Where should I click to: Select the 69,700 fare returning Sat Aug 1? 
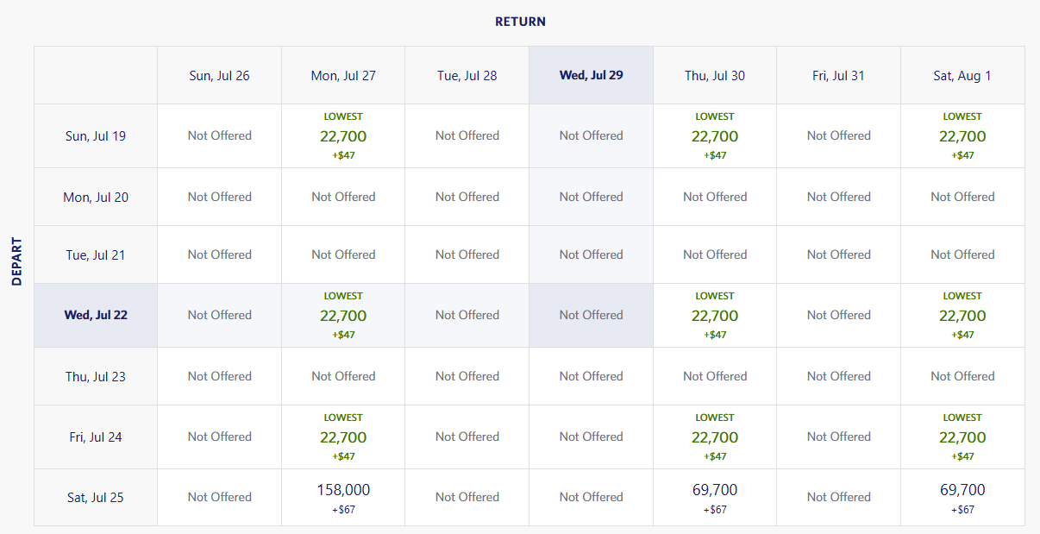click(962, 496)
